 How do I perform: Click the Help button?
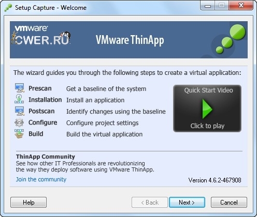[28, 203]
